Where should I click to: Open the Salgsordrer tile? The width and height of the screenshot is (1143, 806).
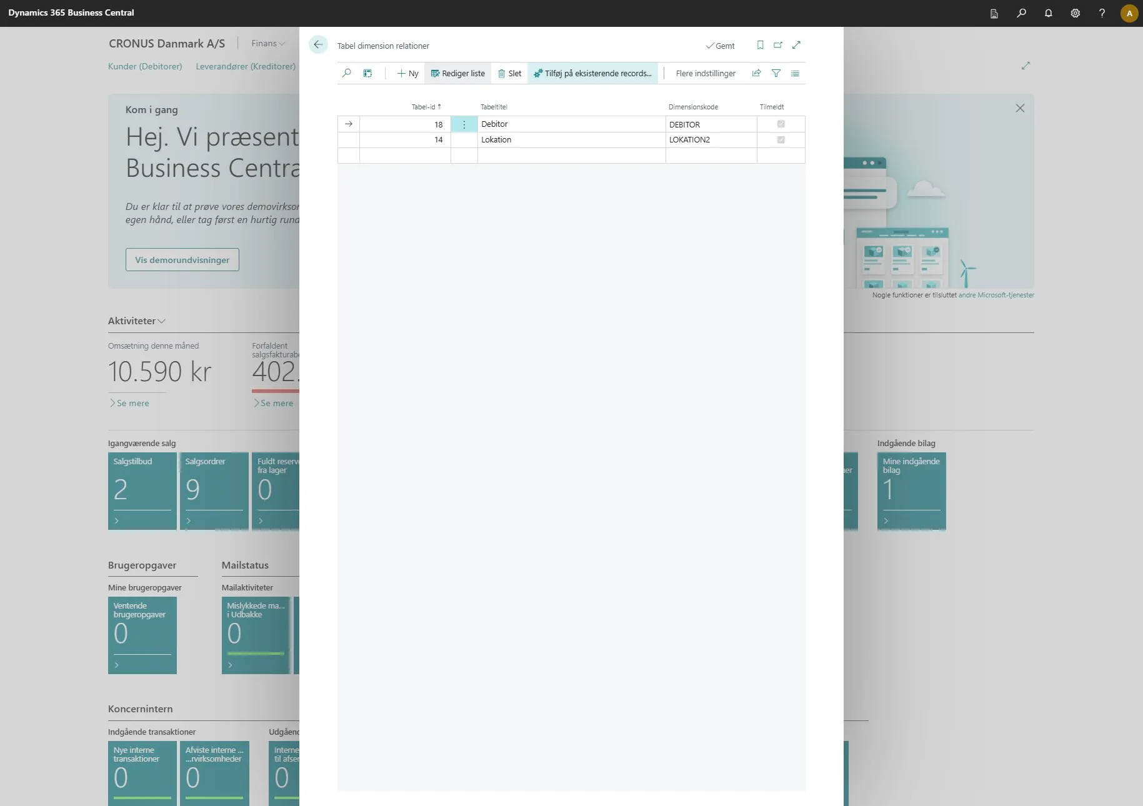click(214, 491)
